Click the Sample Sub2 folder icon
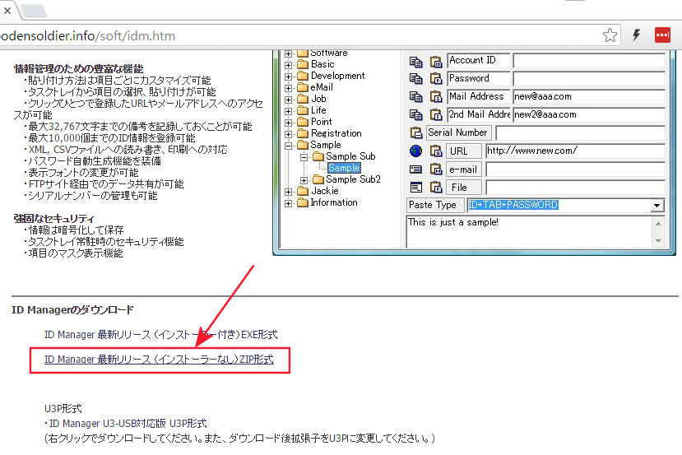682x455 pixels. pos(318,179)
